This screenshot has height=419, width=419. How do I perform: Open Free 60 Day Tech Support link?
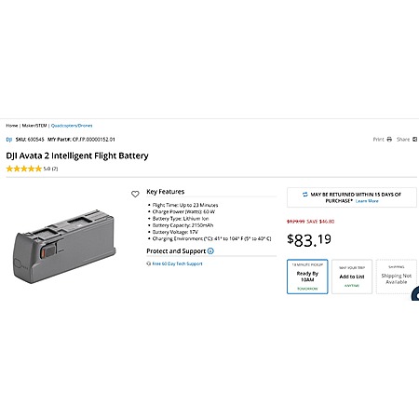coord(177,264)
